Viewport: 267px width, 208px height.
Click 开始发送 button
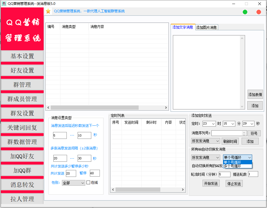pyautogui.click(x=211, y=183)
